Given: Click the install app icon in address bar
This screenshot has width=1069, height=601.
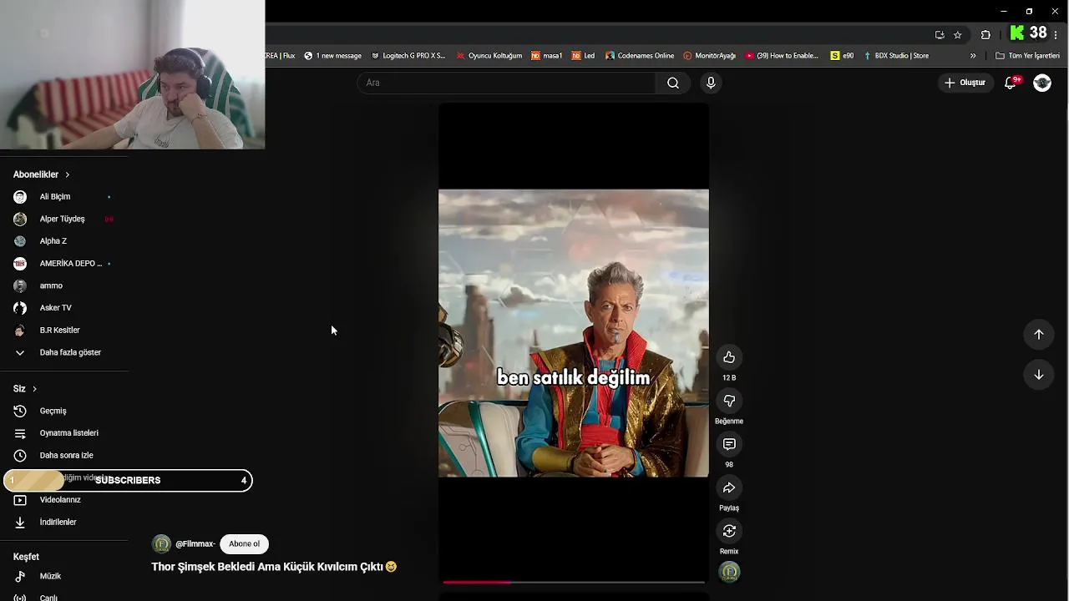Looking at the screenshot, I should [940, 35].
